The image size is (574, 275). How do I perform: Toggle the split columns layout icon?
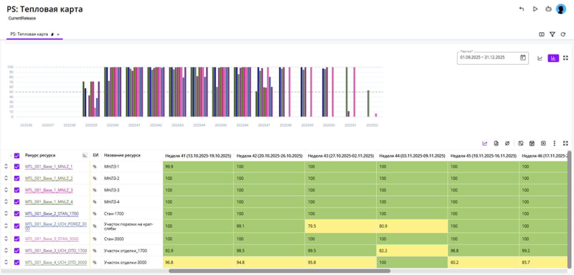point(541,34)
